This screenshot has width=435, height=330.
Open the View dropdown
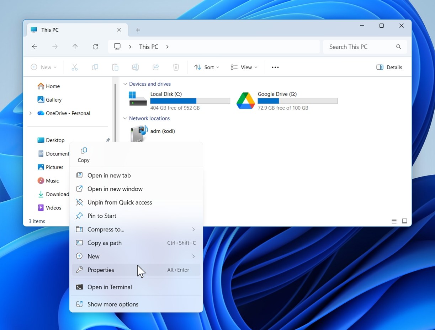(244, 67)
